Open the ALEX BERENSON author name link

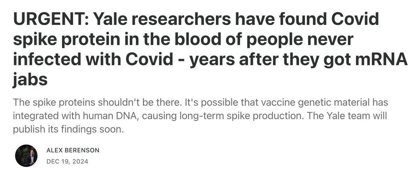point(73,150)
